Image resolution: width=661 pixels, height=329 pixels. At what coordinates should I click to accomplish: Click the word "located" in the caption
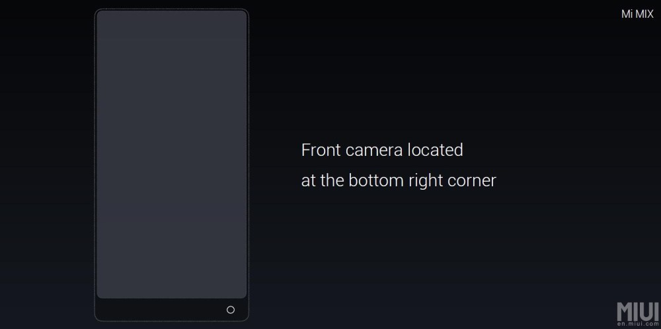[436, 150]
